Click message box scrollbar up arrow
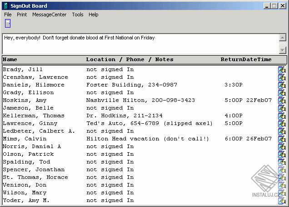Viewport: 289px width, 207px height. pos(282,38)
